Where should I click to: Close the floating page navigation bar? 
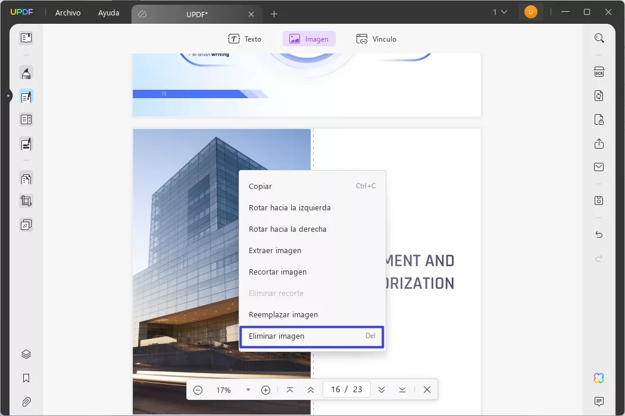coord(427,390)
